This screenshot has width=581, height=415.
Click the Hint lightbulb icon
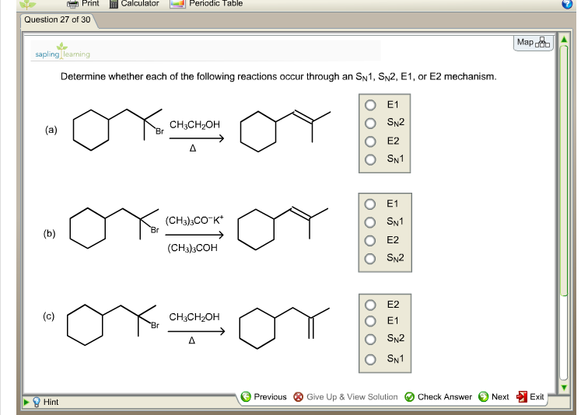point(37,402)
